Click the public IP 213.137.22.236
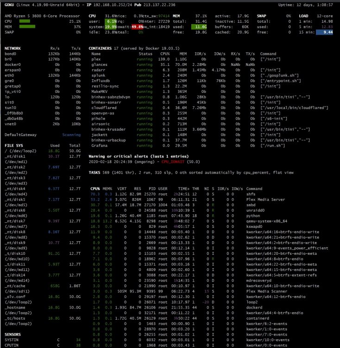This screenshot has height=348, width=340. point(159,5)
